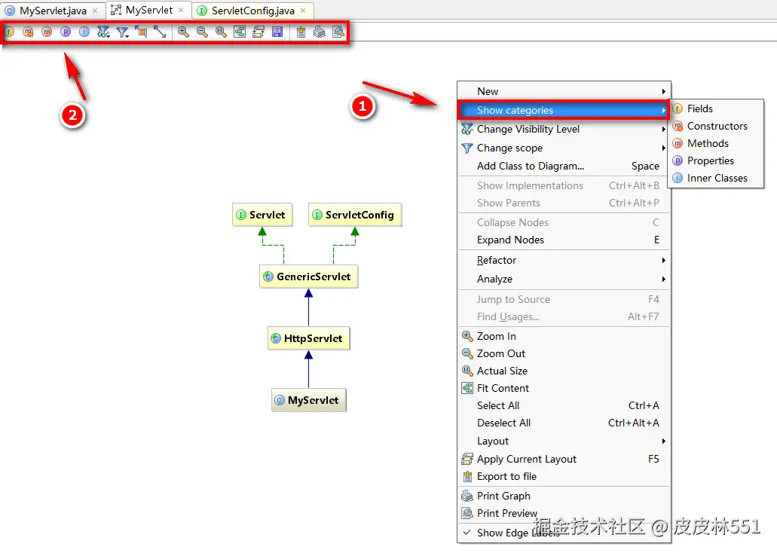Click the grayed Show Implementations entry

(564, 185)
